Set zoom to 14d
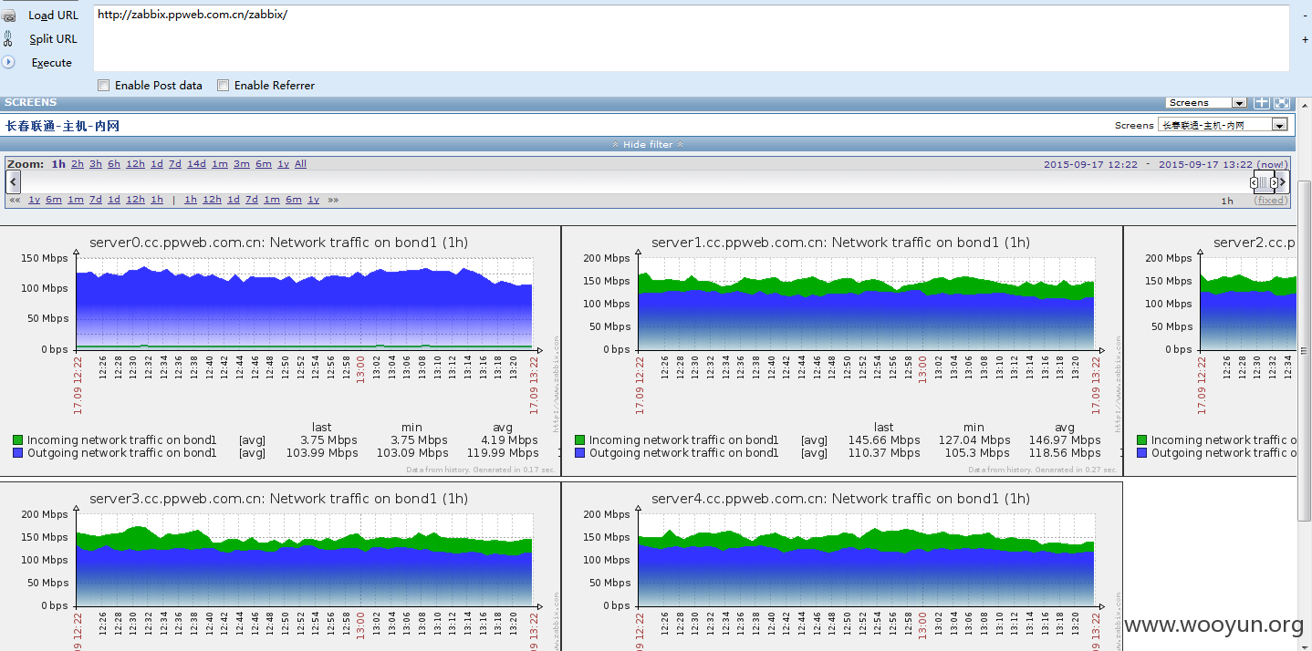This screenshot has height=651, width=1312. [196, 164]
